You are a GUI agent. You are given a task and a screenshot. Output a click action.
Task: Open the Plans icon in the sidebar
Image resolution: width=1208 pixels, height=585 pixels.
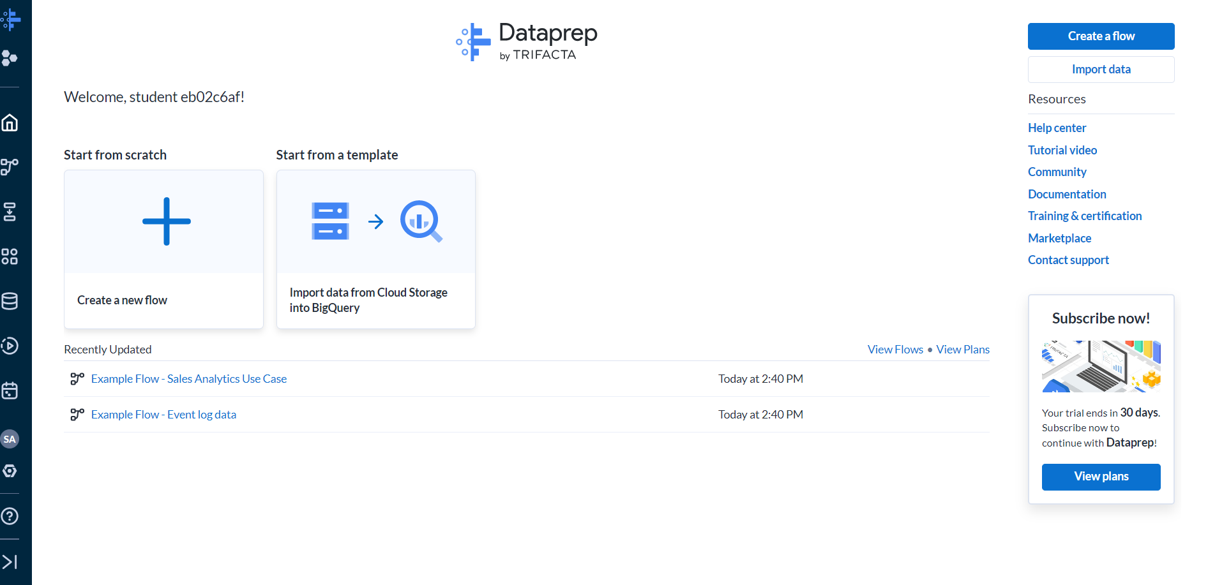(10, 212)
